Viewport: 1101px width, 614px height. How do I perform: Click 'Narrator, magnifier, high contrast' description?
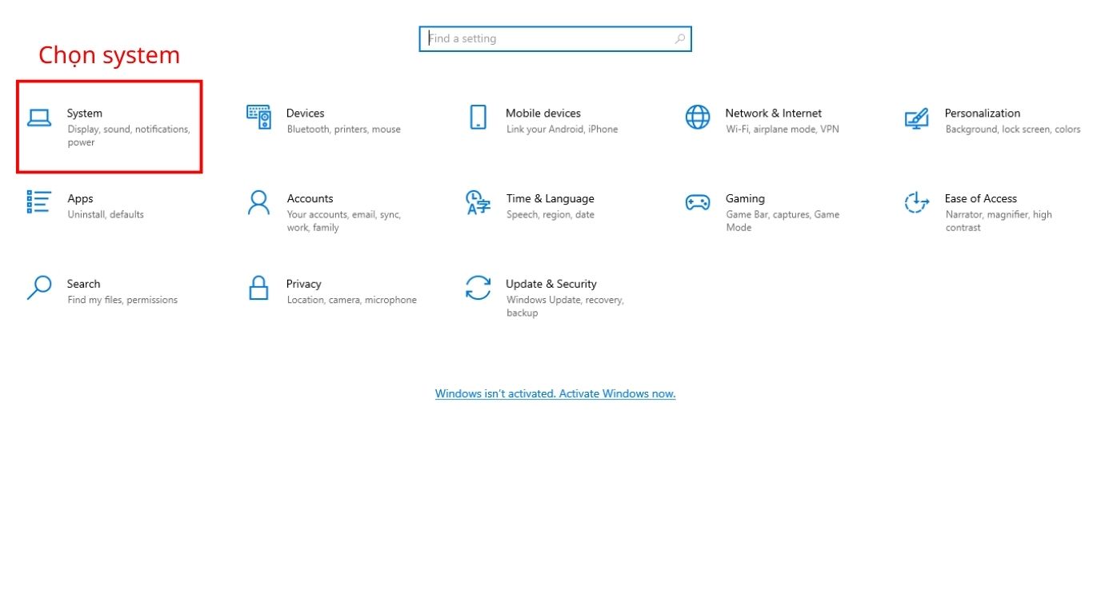(x=999, y=221)
